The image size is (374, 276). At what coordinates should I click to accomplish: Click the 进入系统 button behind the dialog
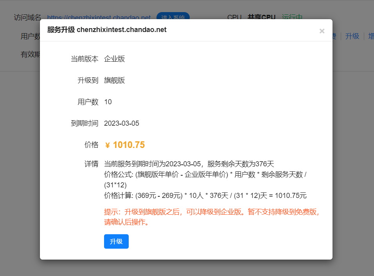click(x=173, y=17)
